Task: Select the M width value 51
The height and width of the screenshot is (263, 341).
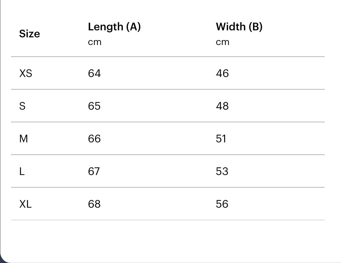Action: click(221, 138)
